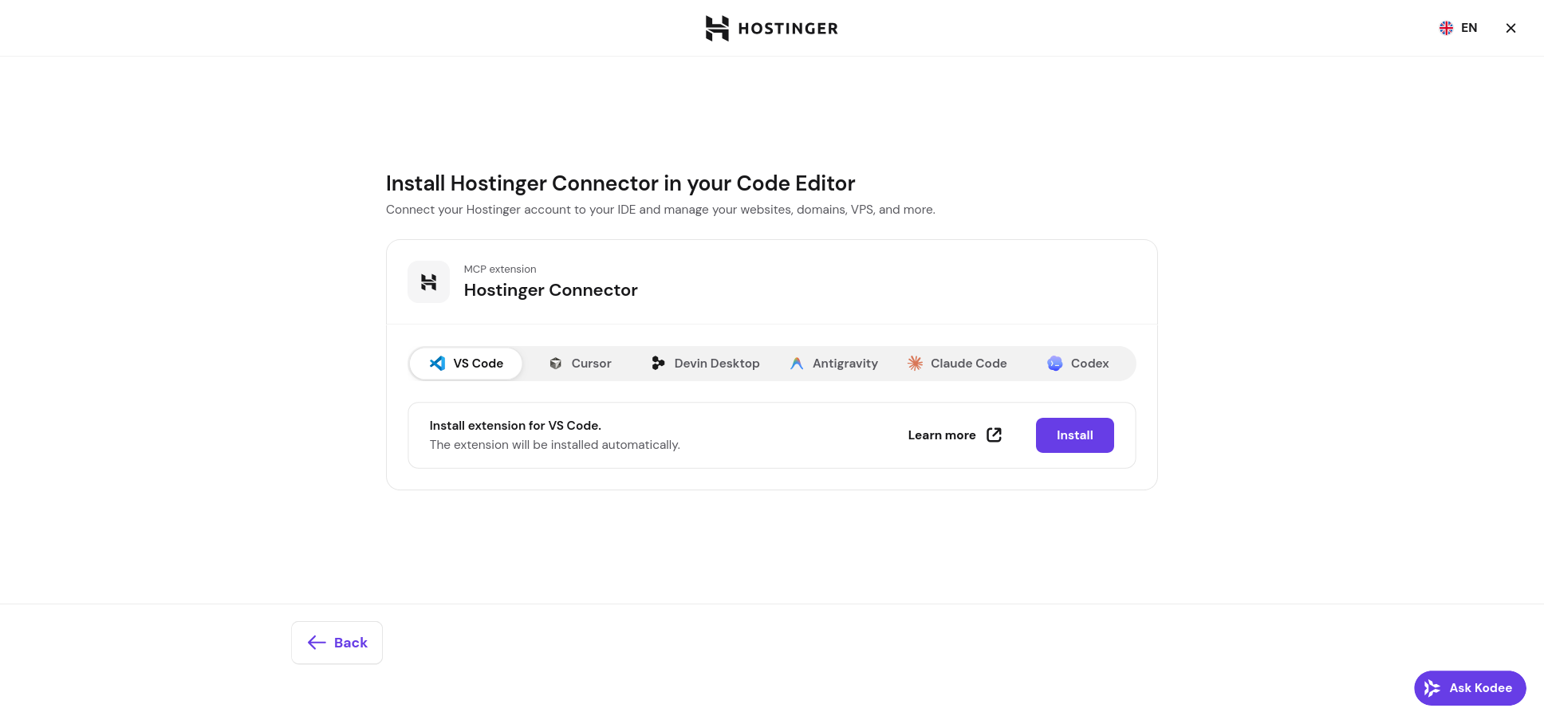Click the left arrow icon on Back
The image size is (1544, 716).
[317, 643]
